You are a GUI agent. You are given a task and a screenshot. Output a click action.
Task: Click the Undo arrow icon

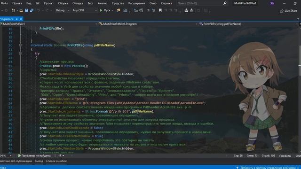tap(39, 10)
